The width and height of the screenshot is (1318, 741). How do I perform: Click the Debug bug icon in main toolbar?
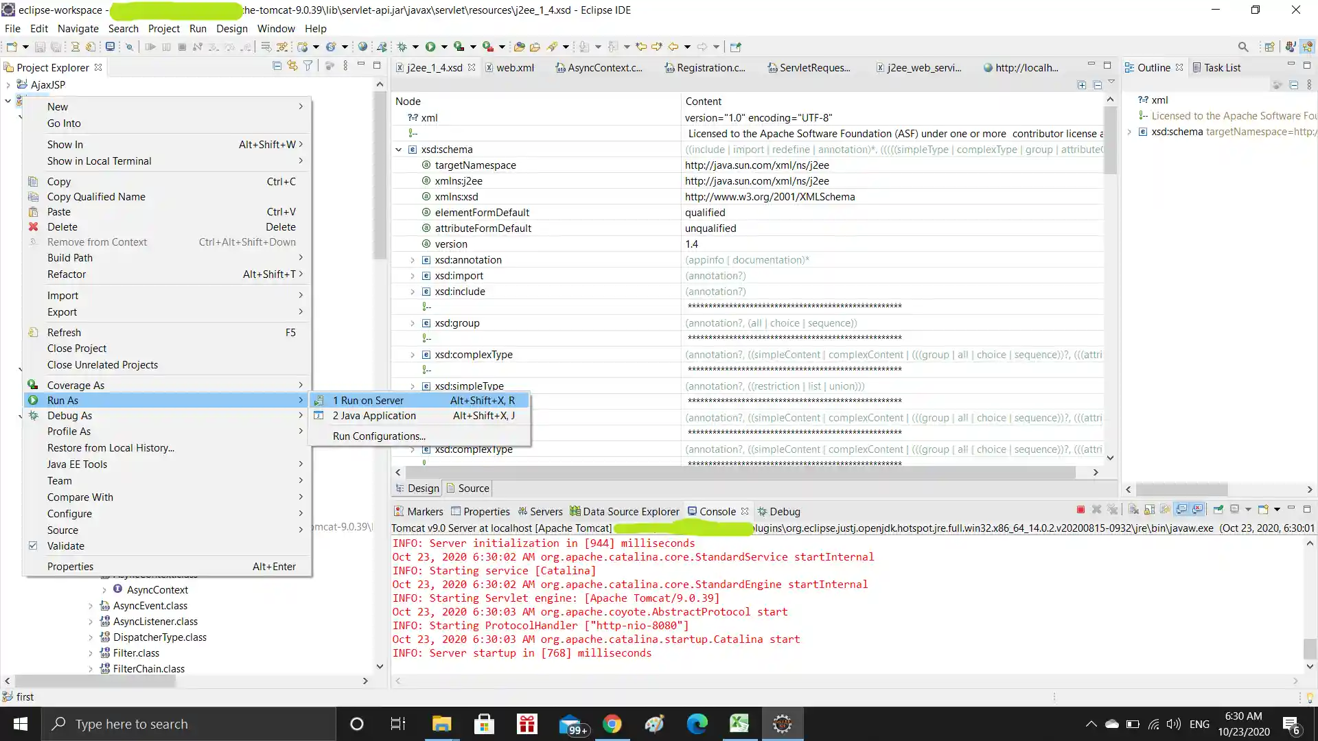pyautogui.click(x=402, y=47)
